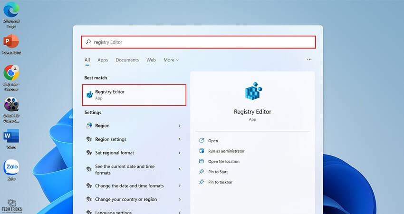The width and height of the screenshot is (404, 214).
Task: Switch to the All tab
Action: tap(87, 60)
